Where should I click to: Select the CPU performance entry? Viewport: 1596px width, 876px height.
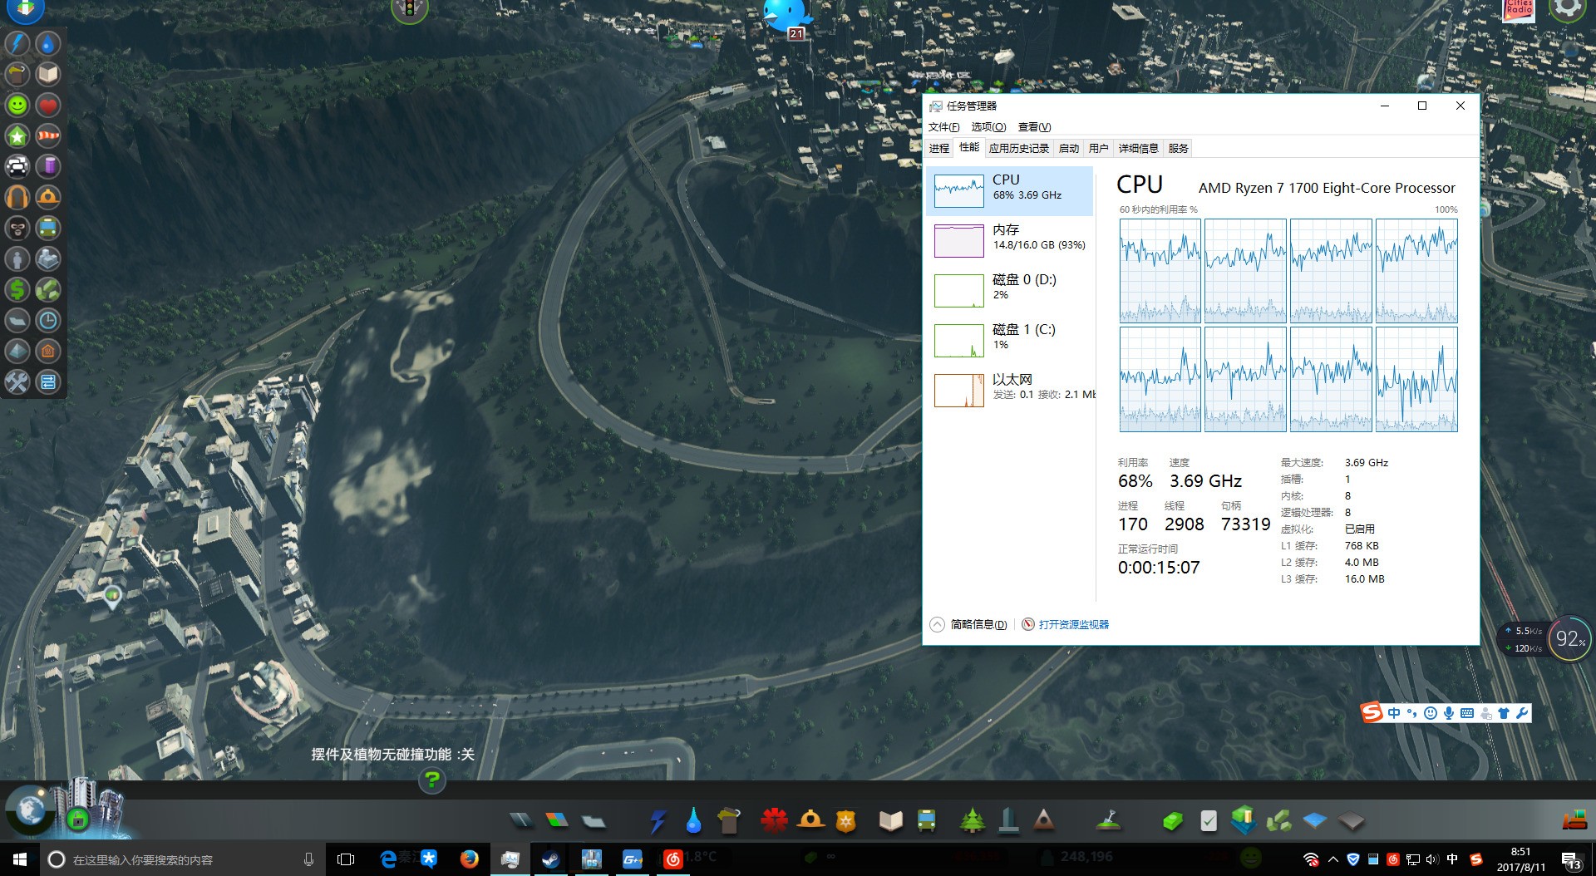(1010, 191)
